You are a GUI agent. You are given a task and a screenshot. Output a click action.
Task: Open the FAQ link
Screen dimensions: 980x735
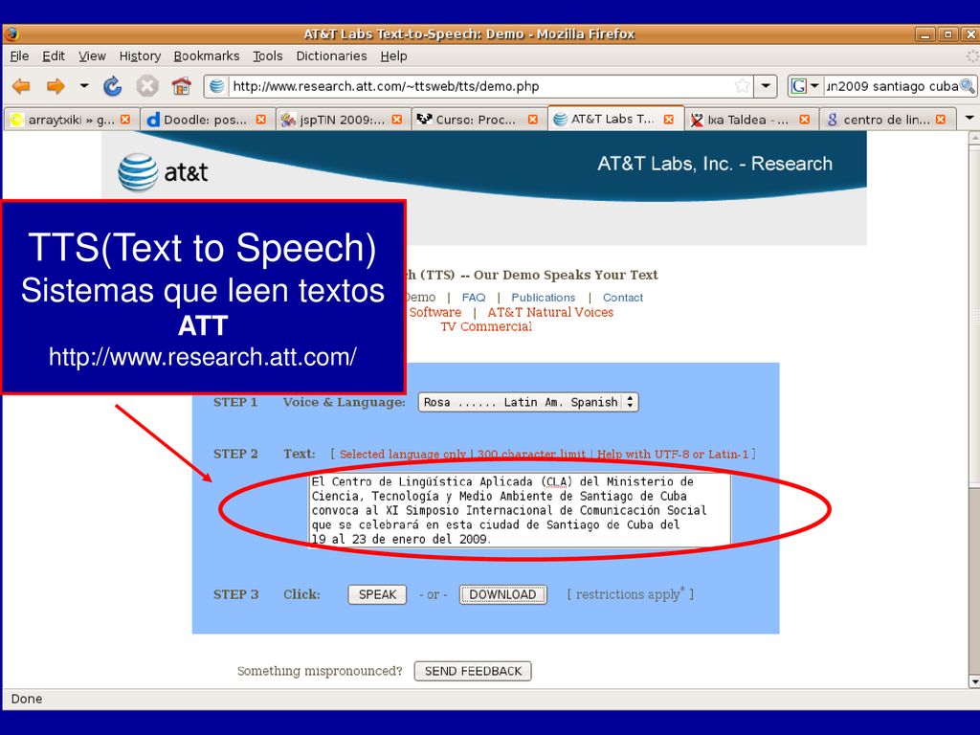point(473,298)
